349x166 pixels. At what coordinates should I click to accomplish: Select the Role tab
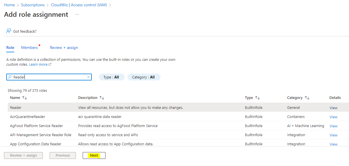[x=10, y=47]
